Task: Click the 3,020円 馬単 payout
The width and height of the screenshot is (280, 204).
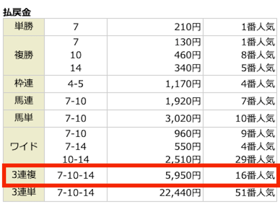Action: click(183, 118)
